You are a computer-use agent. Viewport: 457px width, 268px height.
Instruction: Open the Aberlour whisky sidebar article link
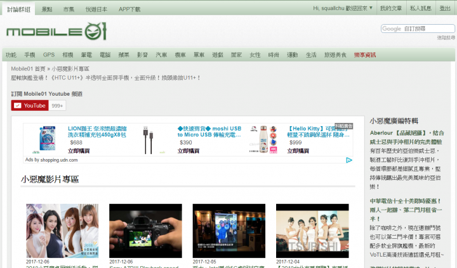[407, 137]
